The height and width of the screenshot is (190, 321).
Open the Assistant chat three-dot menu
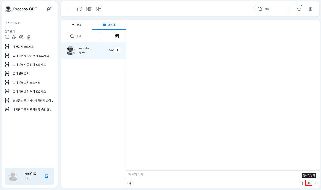tap(117, 50)
